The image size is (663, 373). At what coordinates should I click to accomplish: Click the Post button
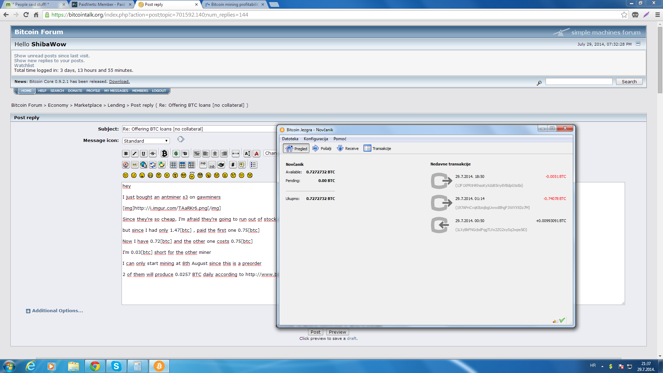click(x=315, y=332)
